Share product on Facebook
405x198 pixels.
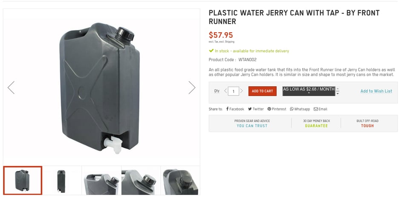235,109
